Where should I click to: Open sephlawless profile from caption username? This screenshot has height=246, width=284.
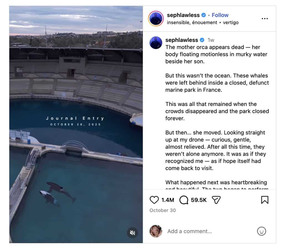pos(182,40)
